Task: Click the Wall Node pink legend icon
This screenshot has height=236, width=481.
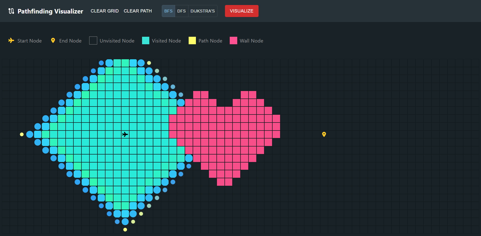Action: click(233, 40)
